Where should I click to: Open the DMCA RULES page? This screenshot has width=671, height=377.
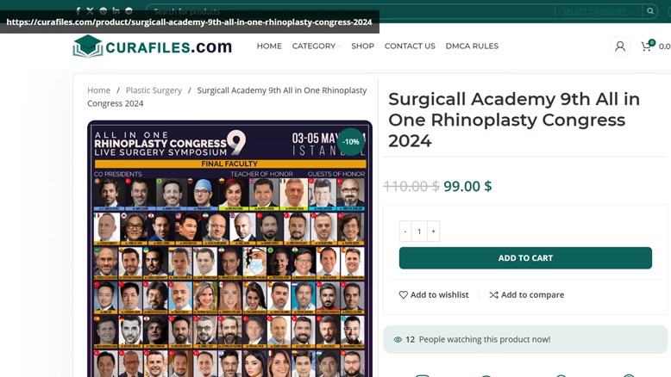pyautogui.click(x=472, y=46)
